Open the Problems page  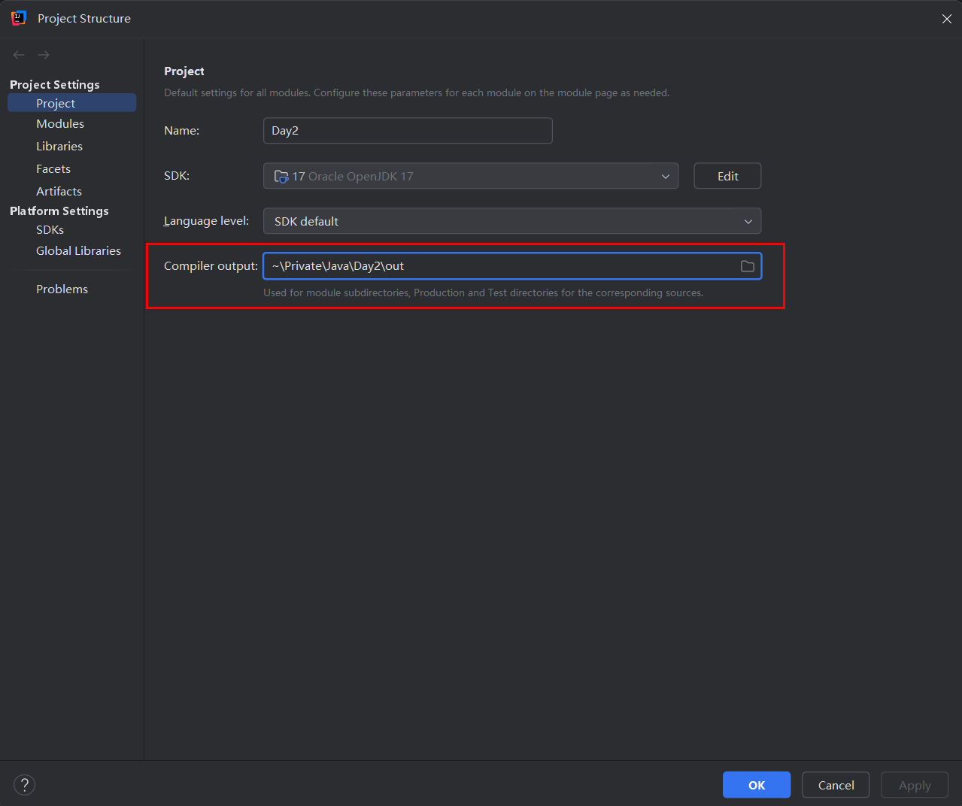[x=62, y=289]
